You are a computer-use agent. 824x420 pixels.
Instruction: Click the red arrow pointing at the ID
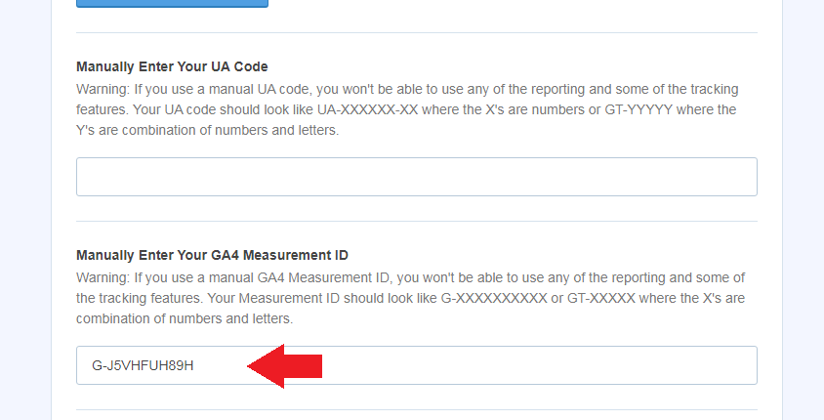(284, 366)
